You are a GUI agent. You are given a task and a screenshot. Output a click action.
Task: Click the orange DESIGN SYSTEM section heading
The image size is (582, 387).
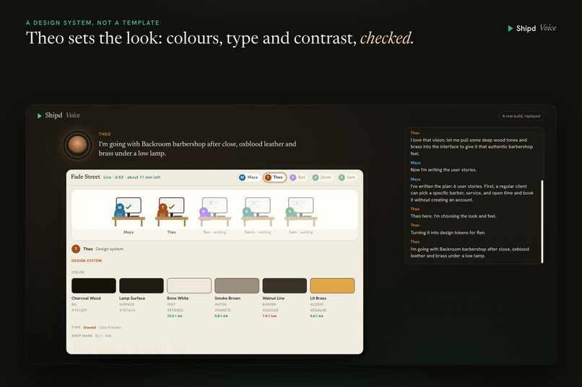(x=87, y=261)
